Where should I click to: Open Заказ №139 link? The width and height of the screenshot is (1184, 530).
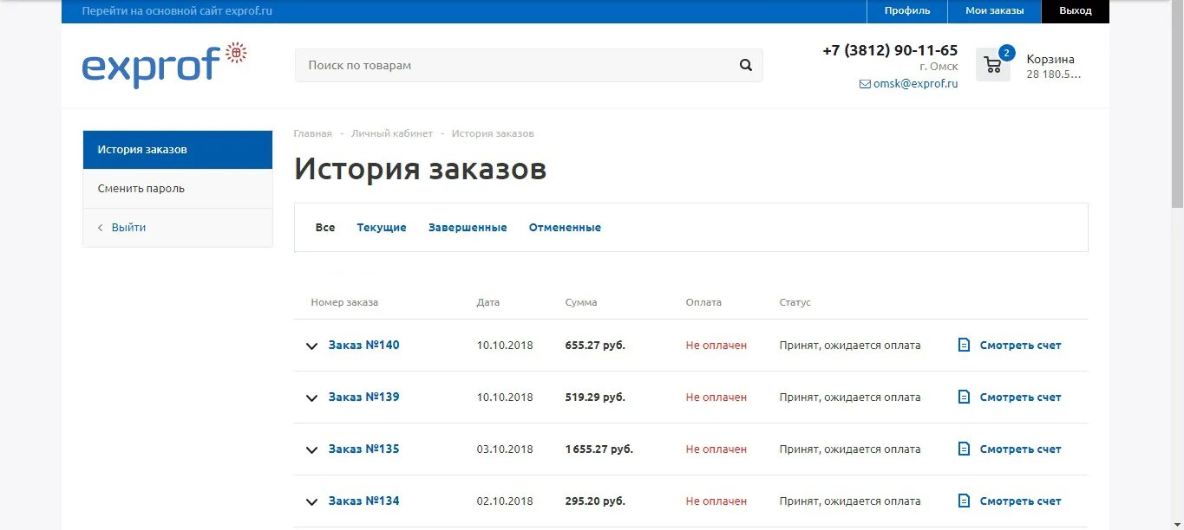click(x=364, y=397)
